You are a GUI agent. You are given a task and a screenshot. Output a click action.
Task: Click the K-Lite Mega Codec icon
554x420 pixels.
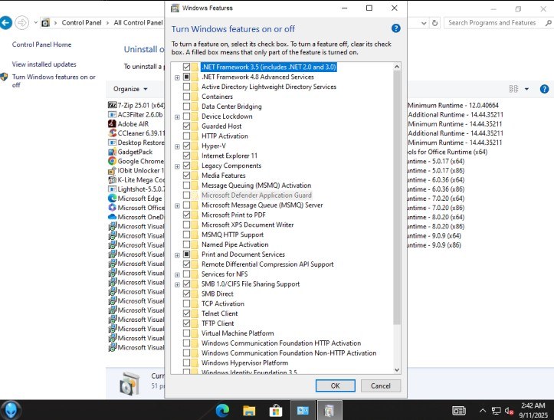(112, 179)
